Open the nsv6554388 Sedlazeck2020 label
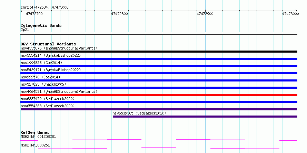This screenshot has width=307, height=153. coord(48,106)
